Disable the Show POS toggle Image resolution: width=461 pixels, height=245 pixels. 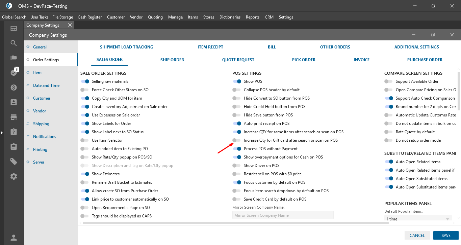(237, 81)
